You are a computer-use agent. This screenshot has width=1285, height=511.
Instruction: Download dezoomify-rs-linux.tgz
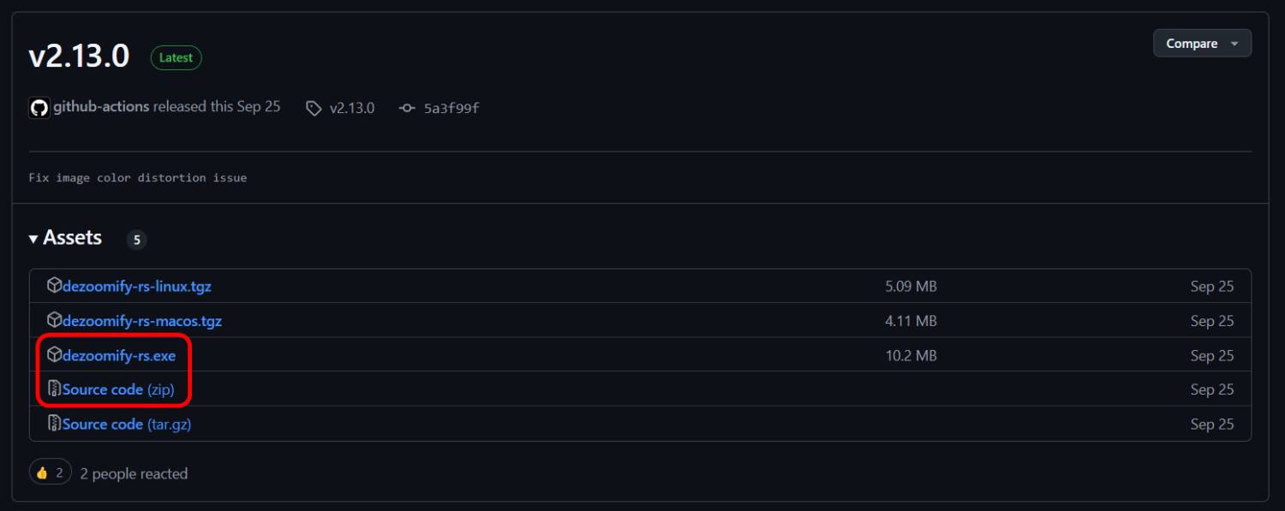(137, 287)
